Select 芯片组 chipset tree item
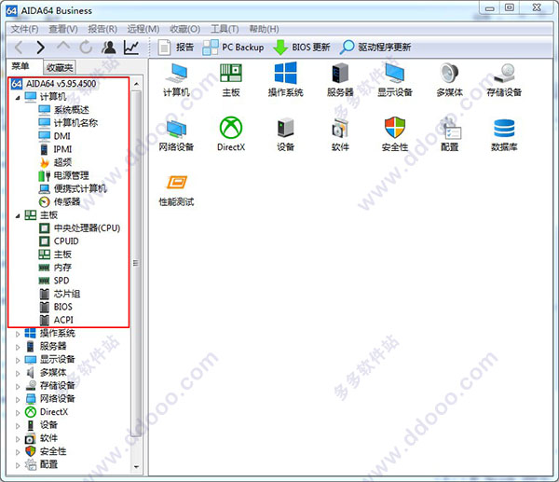 (60, 294)
